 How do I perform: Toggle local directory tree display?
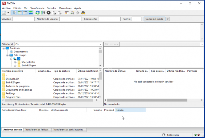(x=19, y=13)
